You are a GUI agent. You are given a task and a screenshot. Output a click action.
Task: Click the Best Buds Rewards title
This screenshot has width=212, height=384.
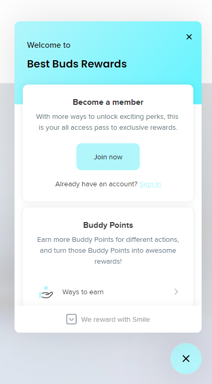(77, 64)
